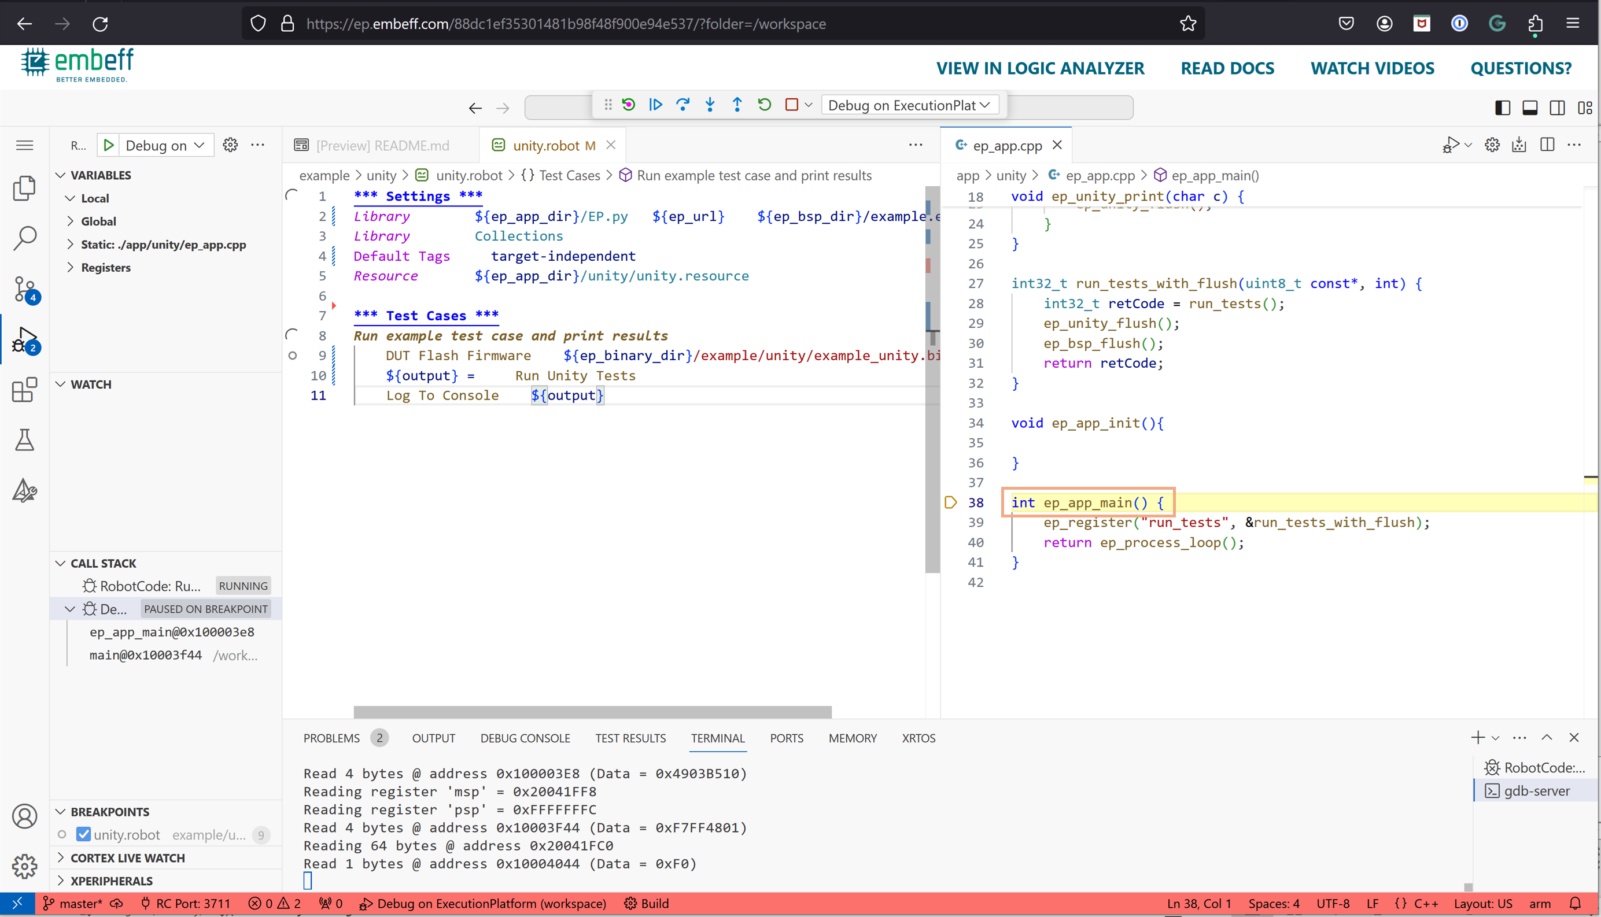The width and height of the screenshot is (1601, 917).
Task: Select ep_app_main call stack frame
Action: point(172,632)
